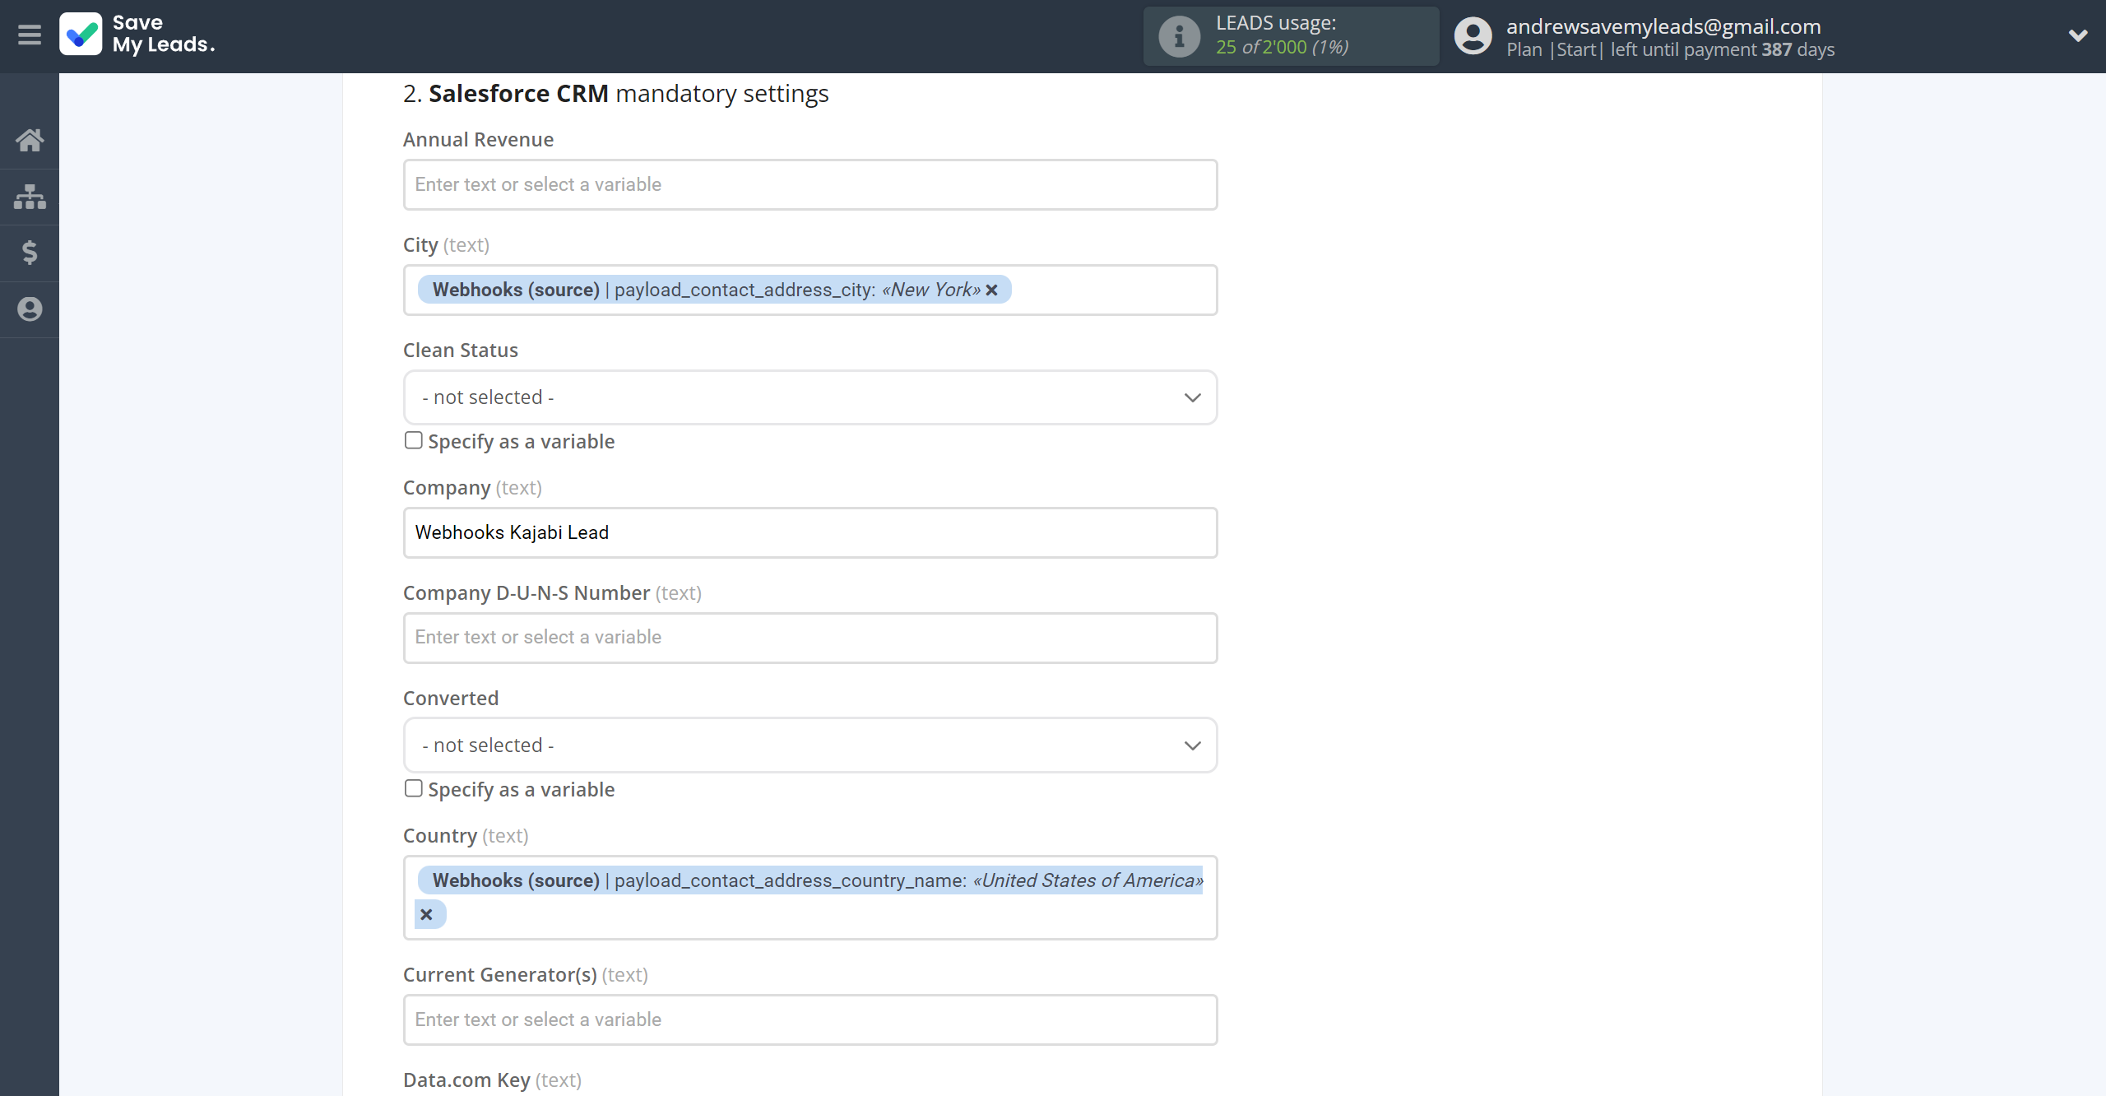This screenshot has height=1096, width=2106.
Task: Click the Salesforce CRM mandatory settings heading
Action: (x=615, y=94)
